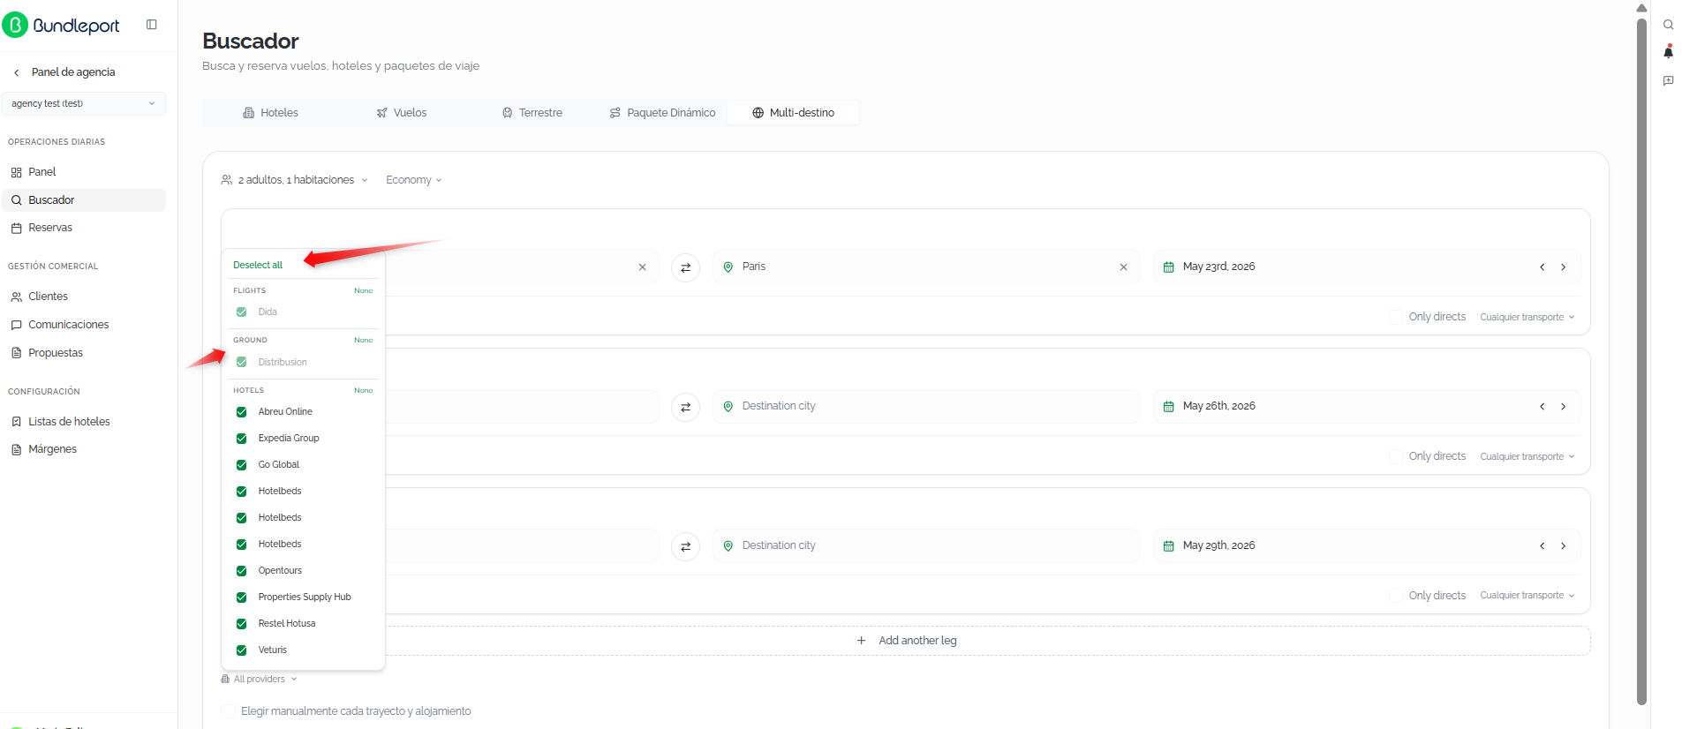This screenshot has height=729, width=1682.
Task: Open the agency test dropdown
Action: point(84,103)
